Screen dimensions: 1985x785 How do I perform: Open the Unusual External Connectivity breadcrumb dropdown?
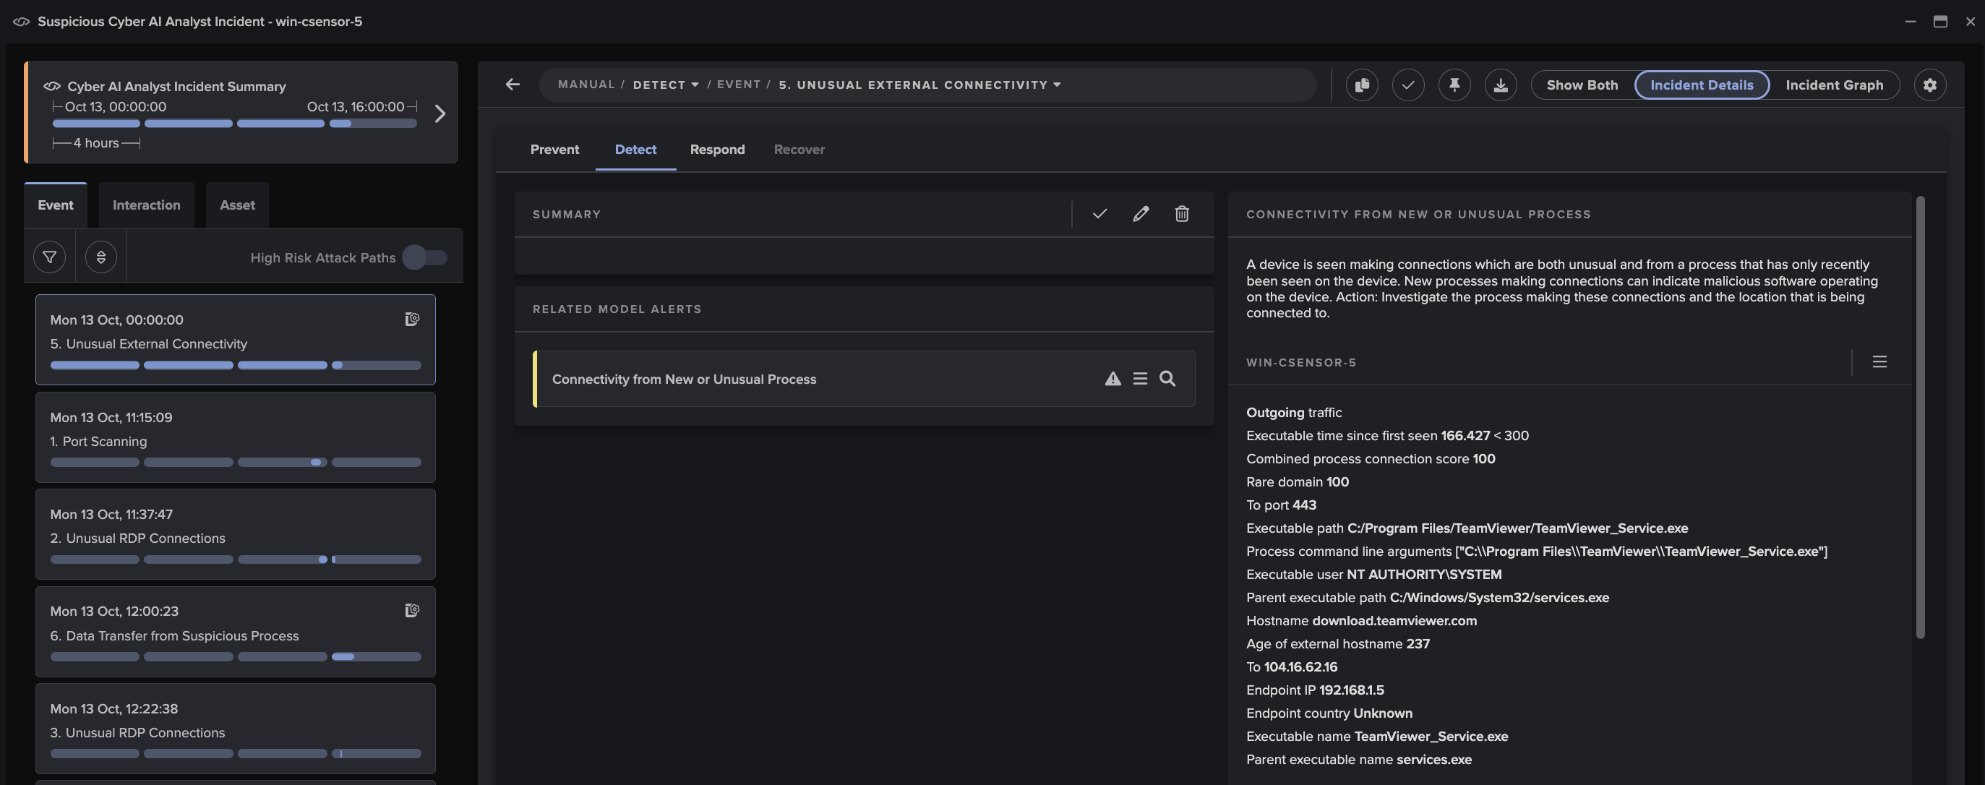tap(1056, 85)
